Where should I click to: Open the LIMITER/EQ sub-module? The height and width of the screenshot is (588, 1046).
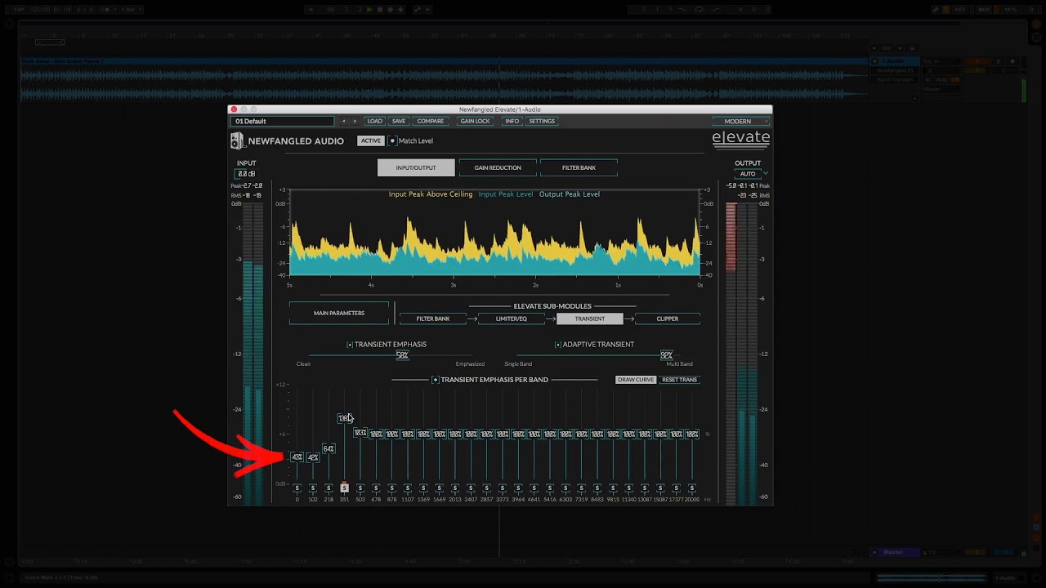coord(512,318)
